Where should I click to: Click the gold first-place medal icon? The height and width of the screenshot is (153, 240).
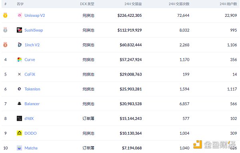point(5,15)
